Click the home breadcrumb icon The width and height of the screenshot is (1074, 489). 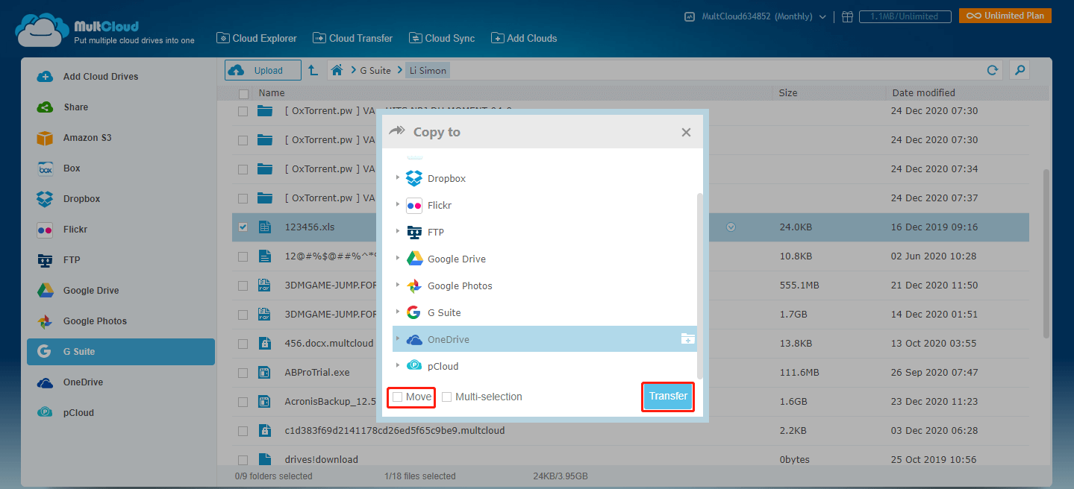(337, 70)
